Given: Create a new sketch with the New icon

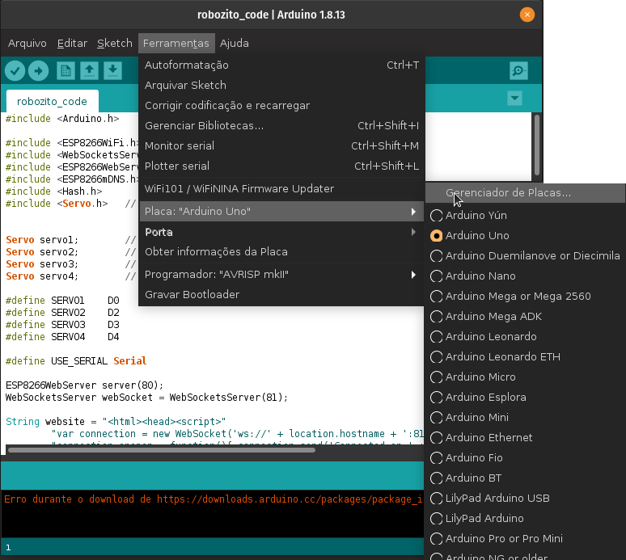Looking at the screenshot, I should [x=66, y=71].
